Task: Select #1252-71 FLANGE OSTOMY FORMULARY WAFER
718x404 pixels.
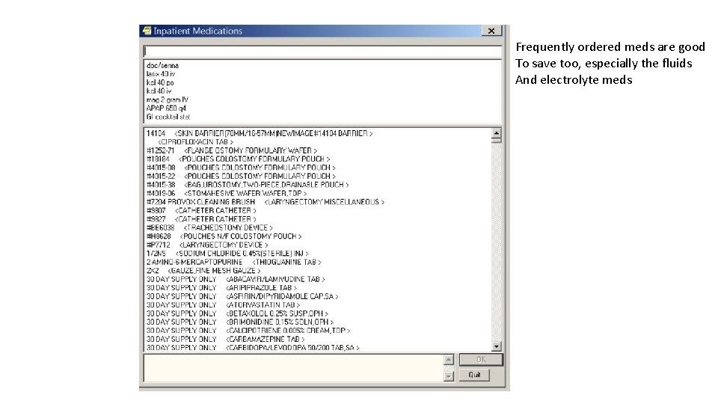Action: 232,150
